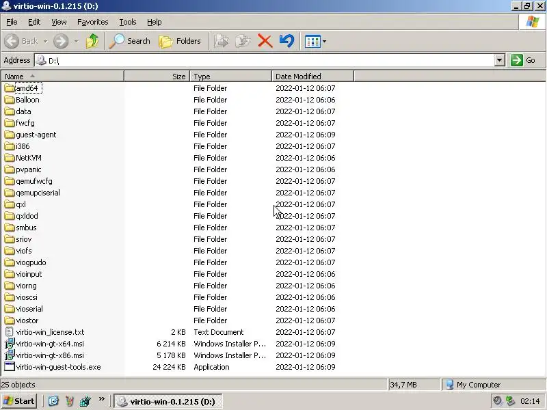Select the i386 folder icon
This screenshot has width=547, height=410.
[10, 146]
